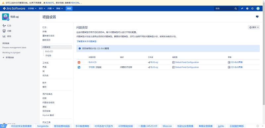Click the search magnifier icon
265x128 pixels.
point(236,9)
